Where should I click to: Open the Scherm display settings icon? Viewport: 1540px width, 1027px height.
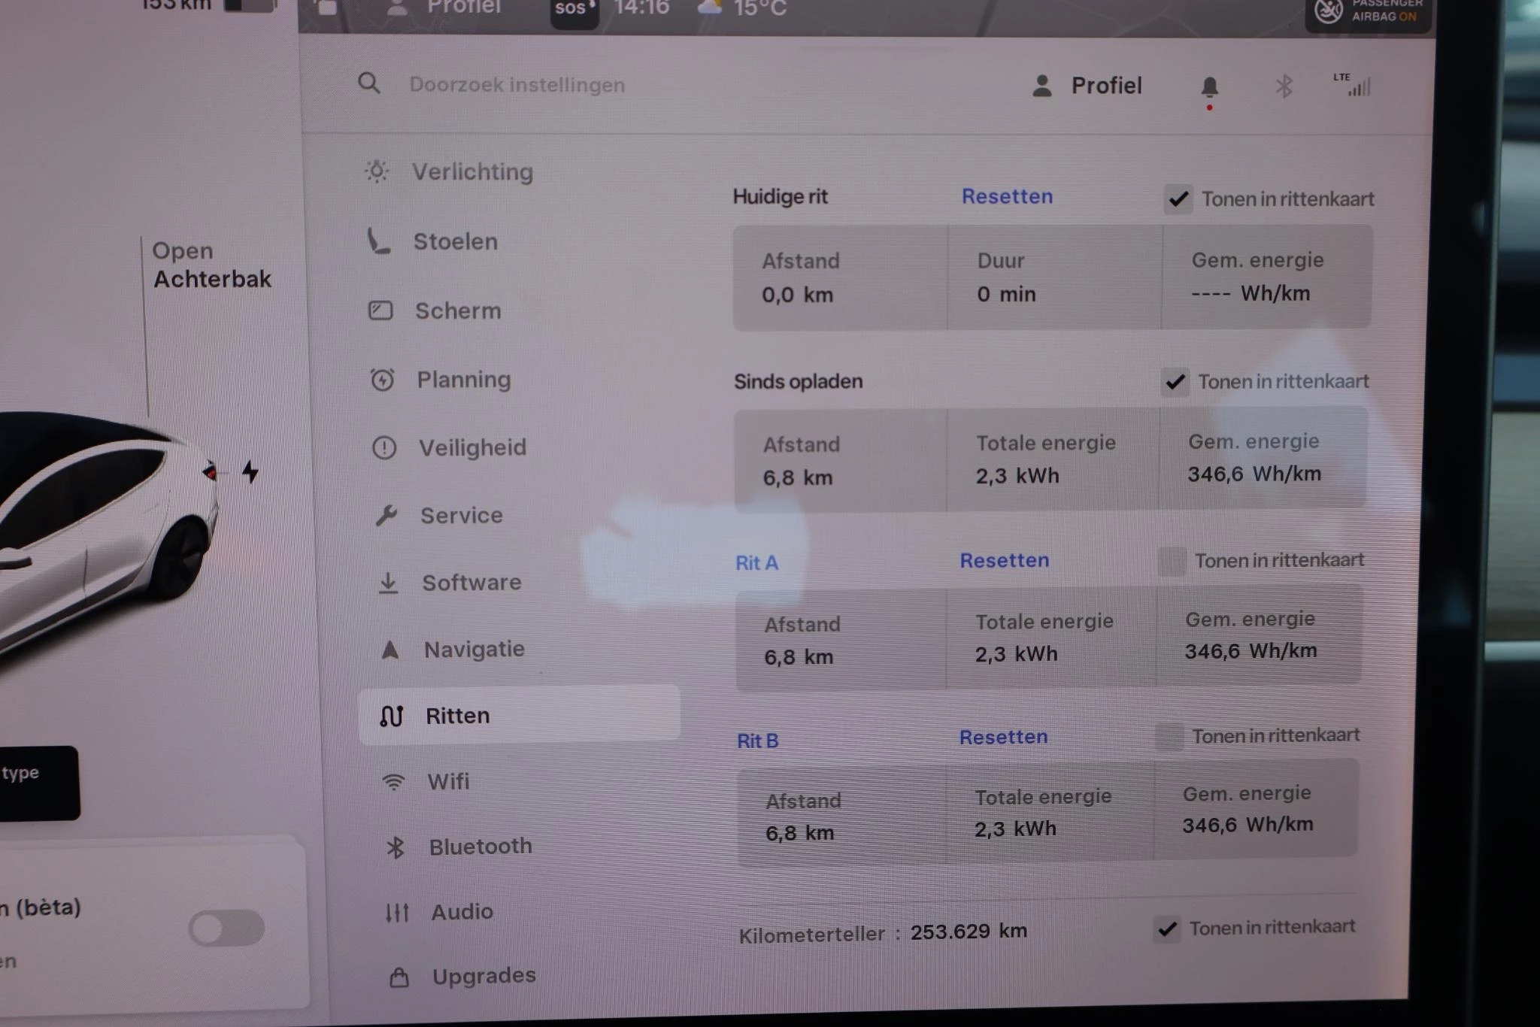coord(381,311)
